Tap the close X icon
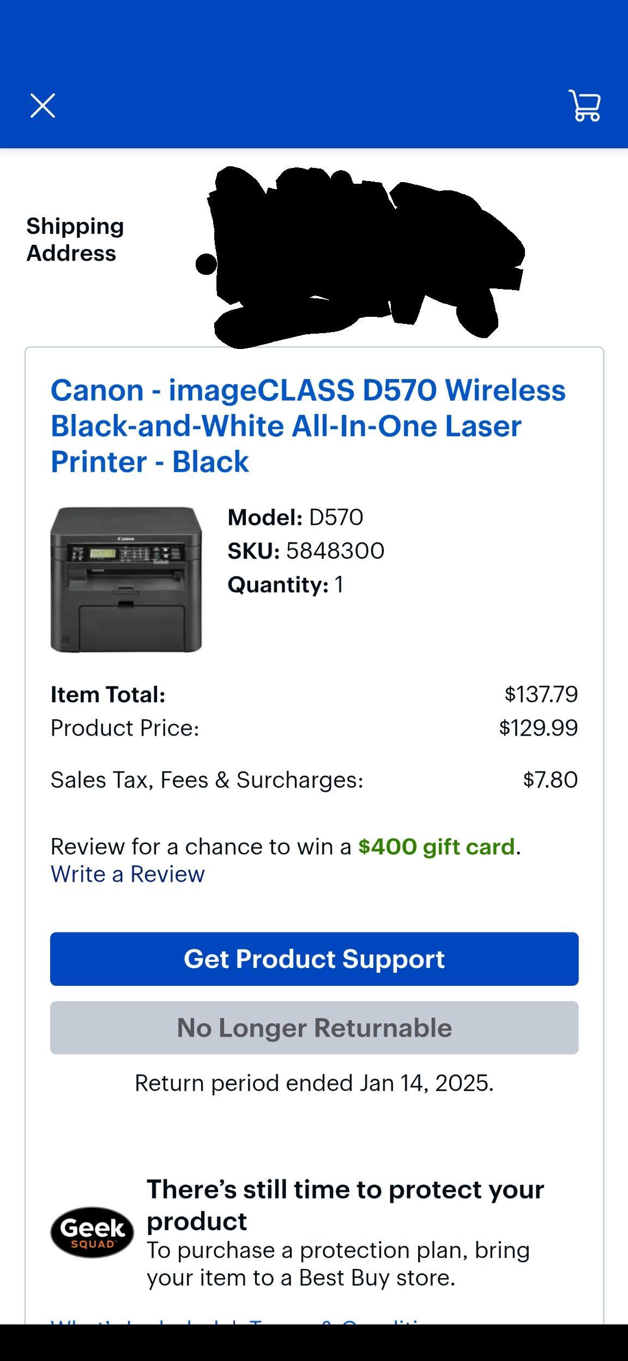The width and height of the screenshot is (628, 1361). click(43, 105)
